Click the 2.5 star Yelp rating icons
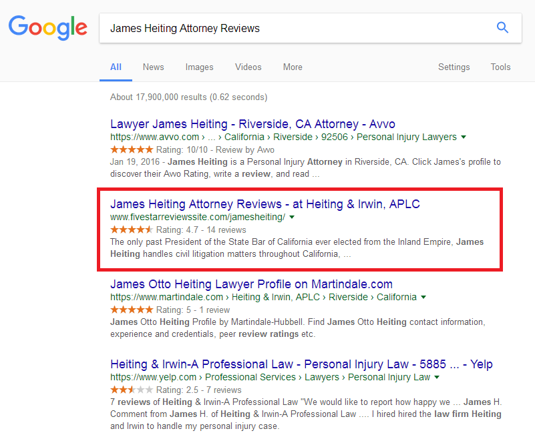535x441 pixels. pos(132,390)
